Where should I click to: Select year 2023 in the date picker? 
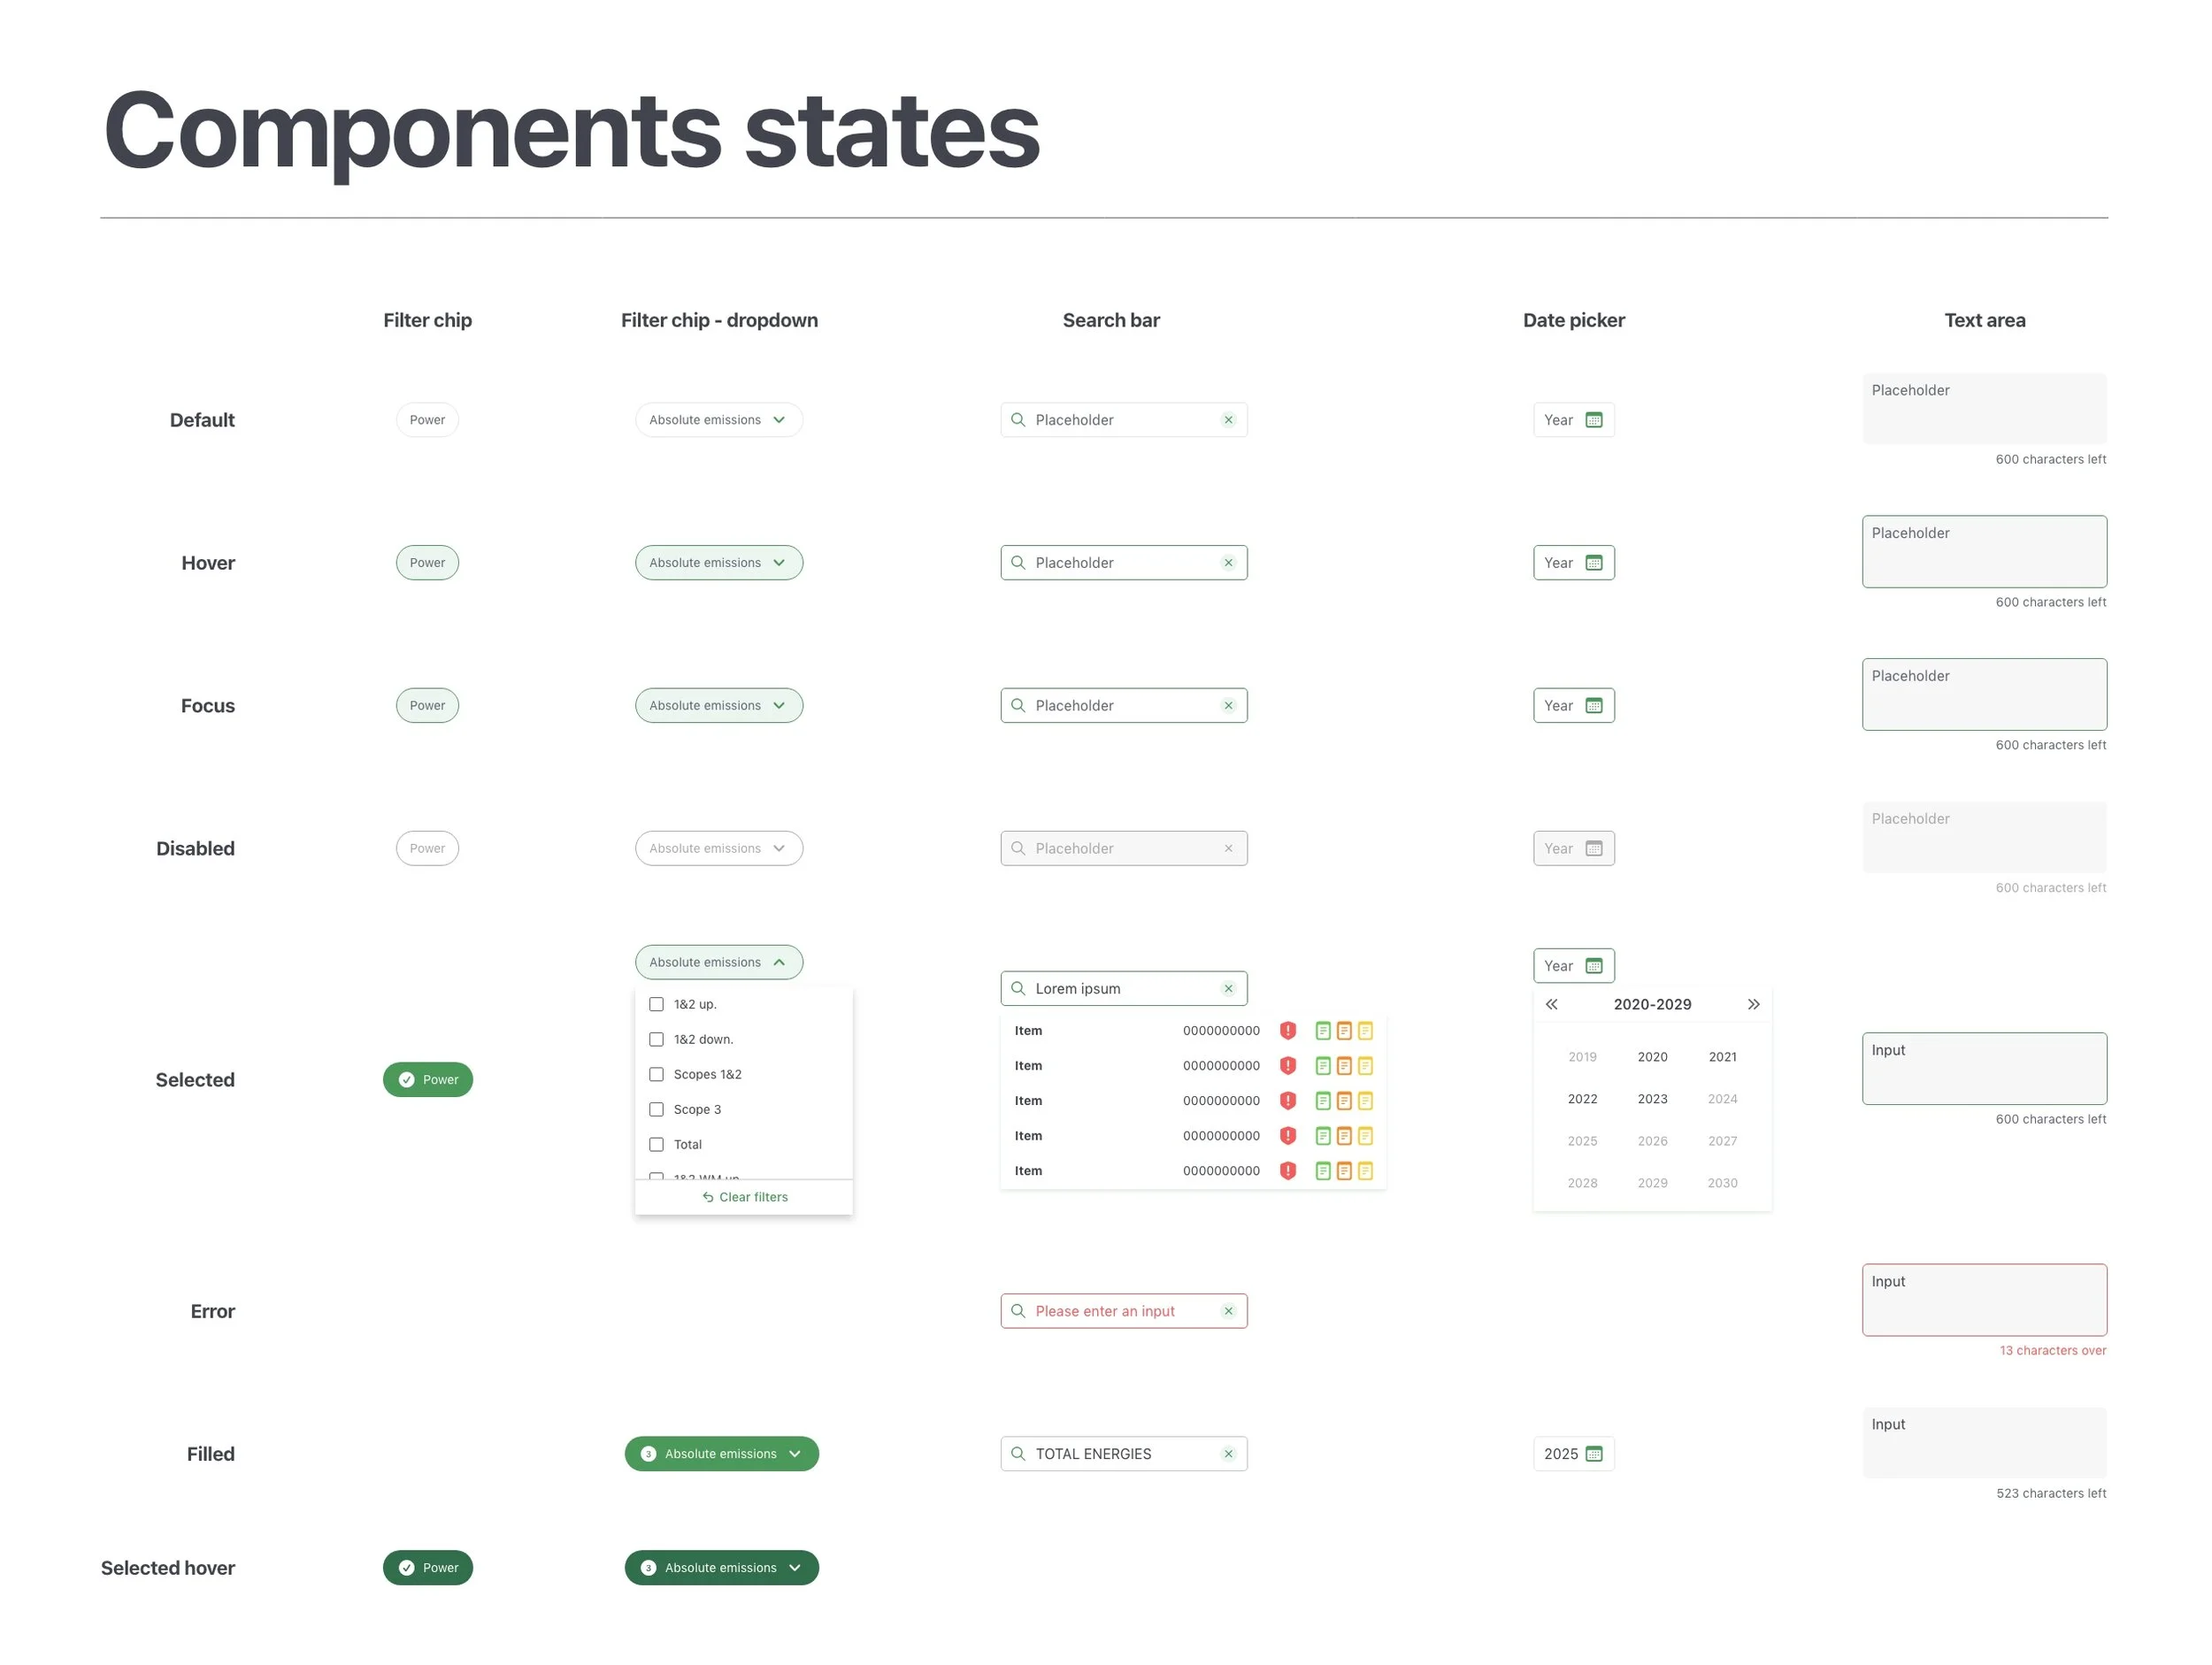tap(1652, 1099)
